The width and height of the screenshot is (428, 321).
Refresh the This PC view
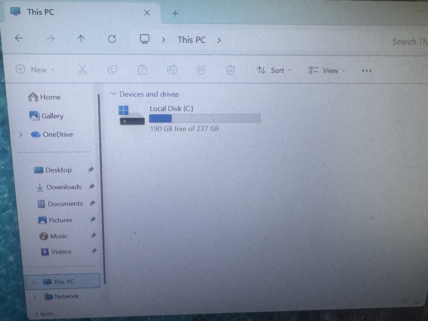click(112, 39)
